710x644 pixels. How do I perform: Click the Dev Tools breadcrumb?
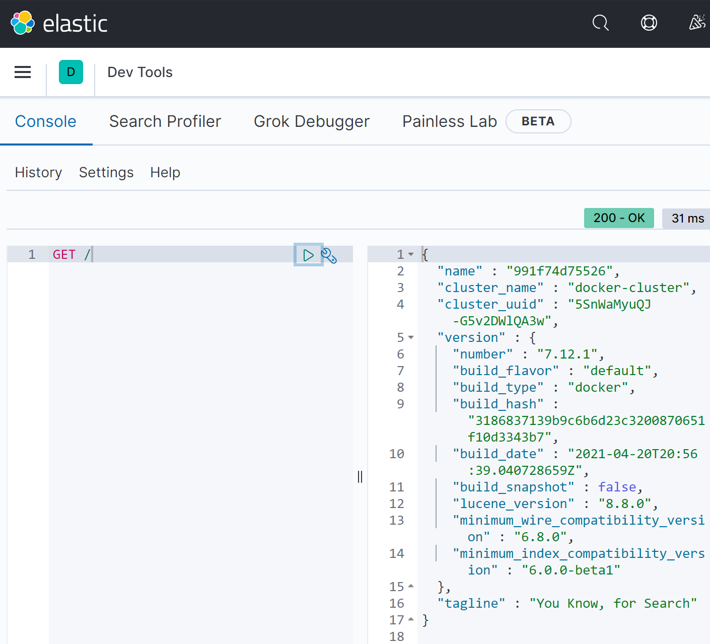click(140, 72)
